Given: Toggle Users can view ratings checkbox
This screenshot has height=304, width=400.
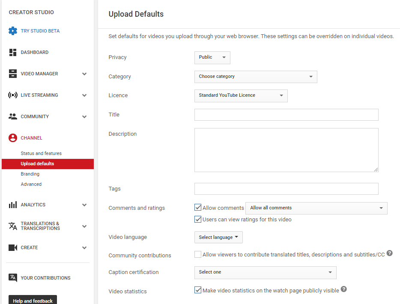Looking at the screenshot, I should 198,219.
